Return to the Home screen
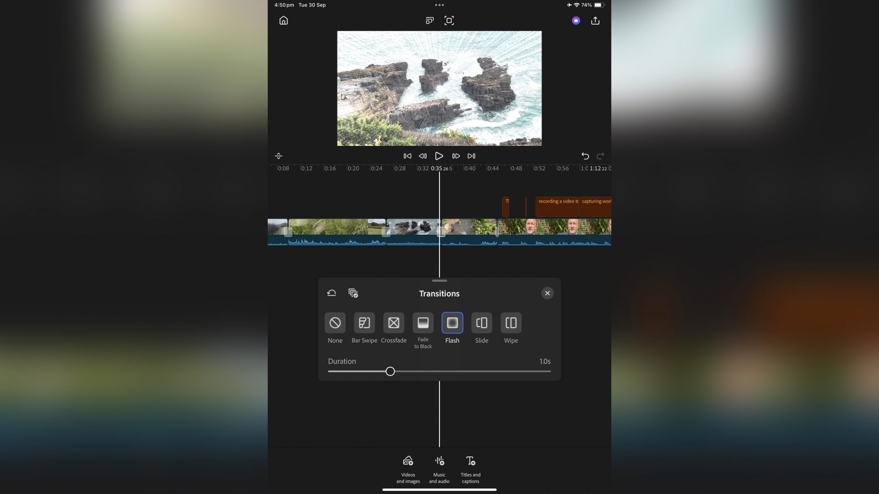Viewport: 879px width, 494px height. point(283,21)
